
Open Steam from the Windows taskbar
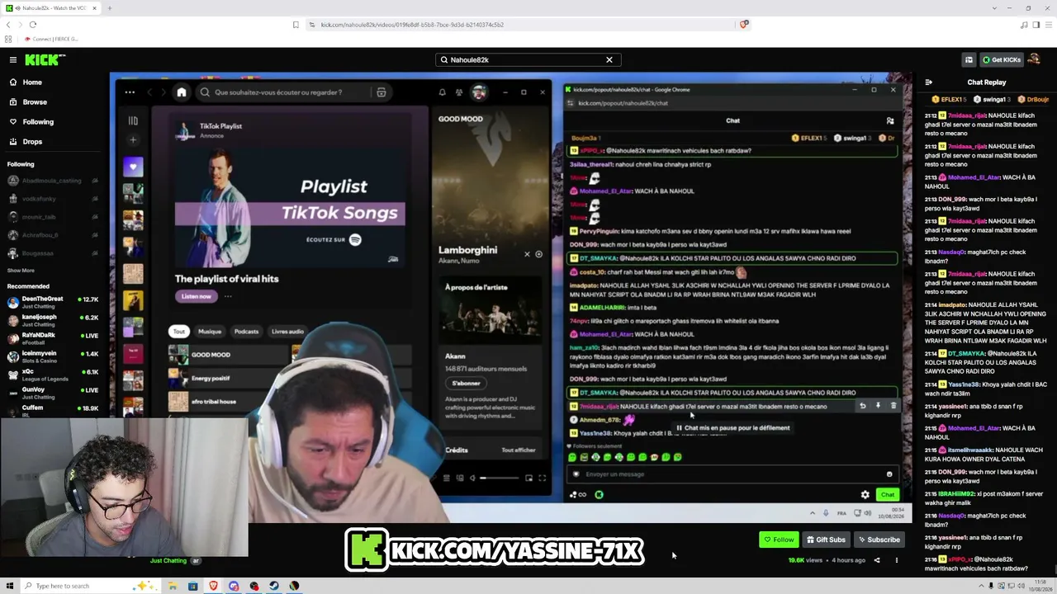(274, 586)
